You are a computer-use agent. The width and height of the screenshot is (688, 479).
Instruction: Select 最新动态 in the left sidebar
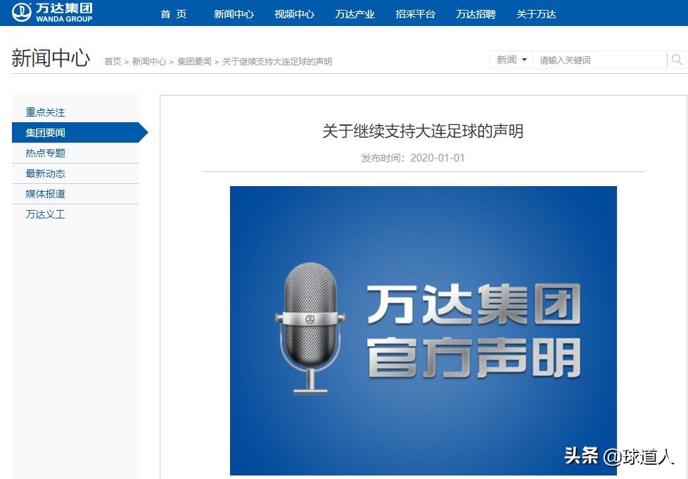pyautogui.click(x=44, y=173)
